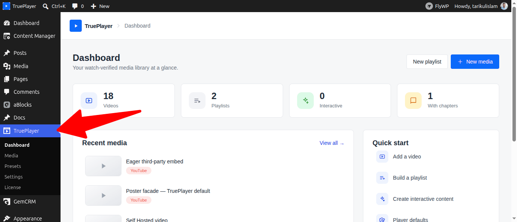Viewport: 517px width, 222px height.
Task: Open the Media library menu item
Action: (x=30, y=66)
